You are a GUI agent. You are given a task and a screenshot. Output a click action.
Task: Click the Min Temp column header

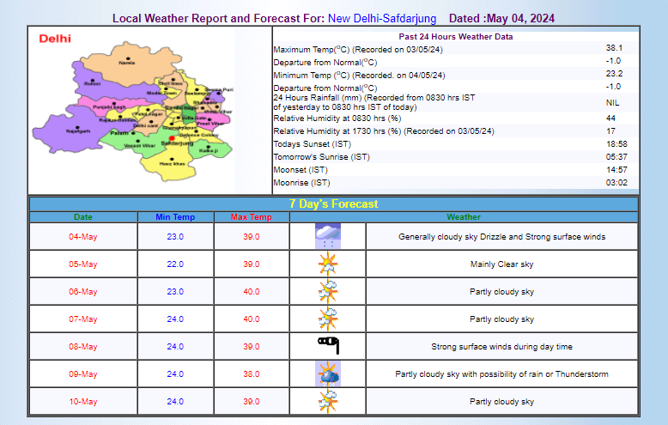coord(174,217)
